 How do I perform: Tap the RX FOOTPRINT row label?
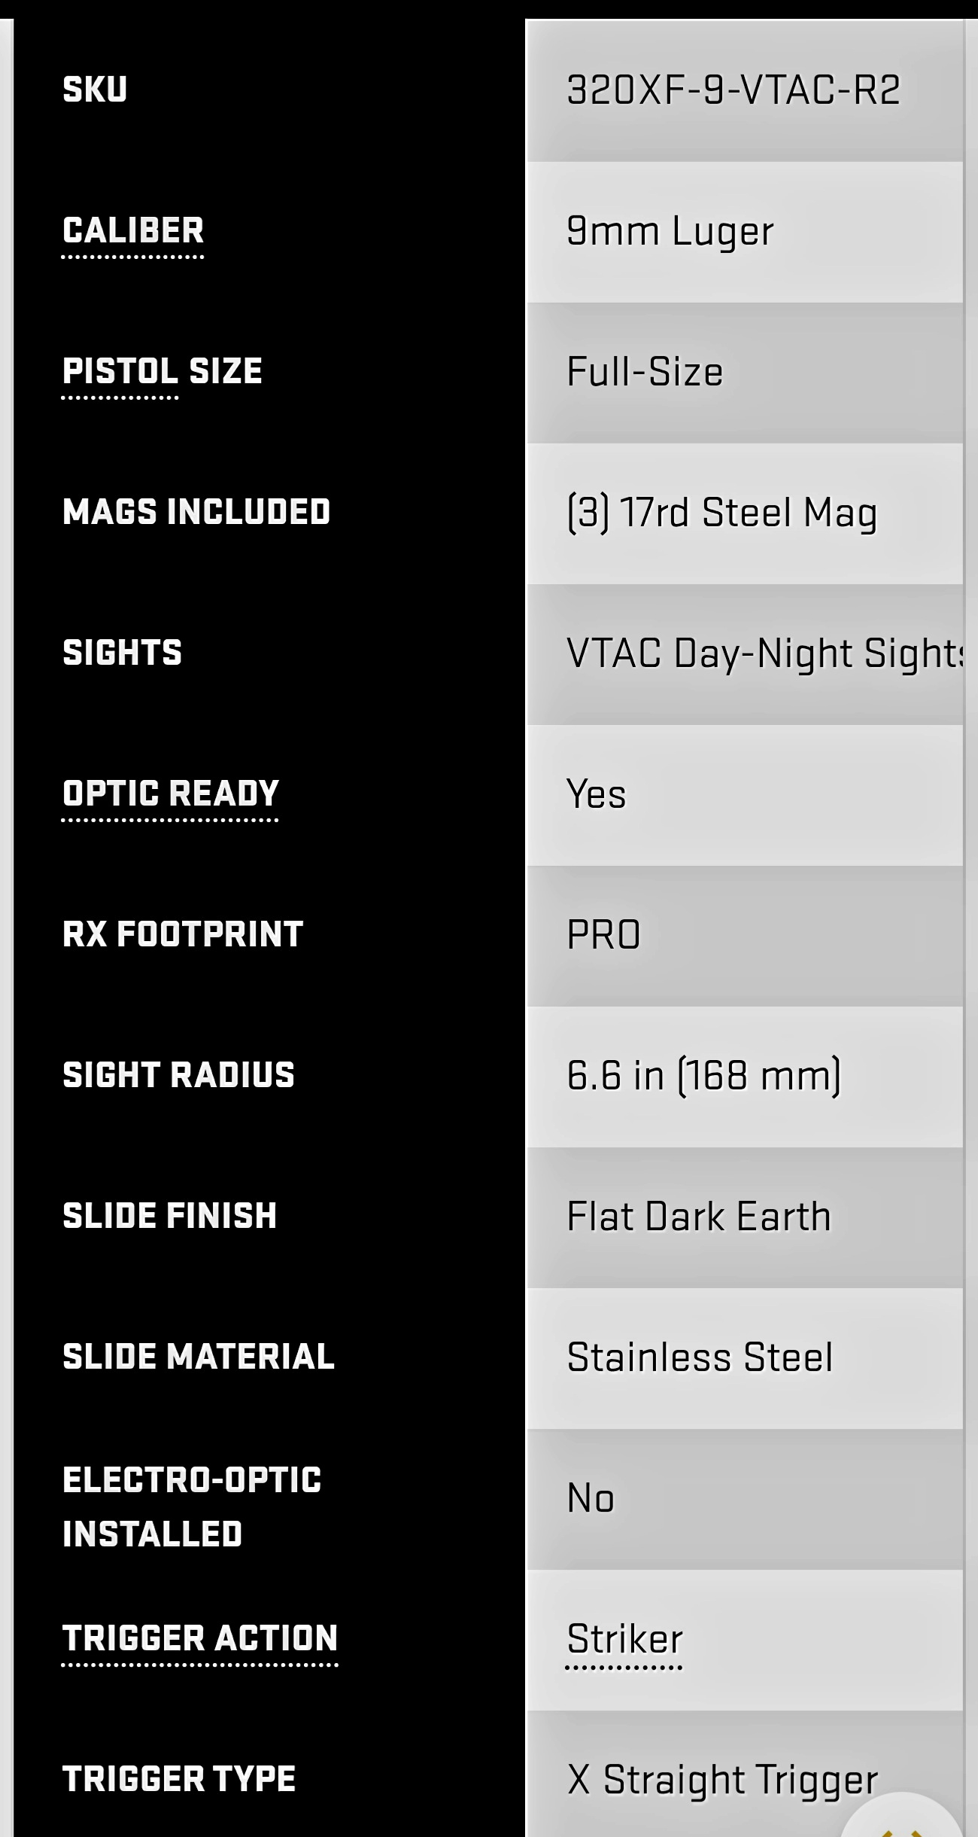pyautogui.click(x=183, y=935)
